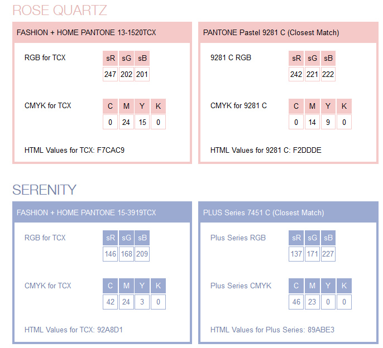This screenshot has height=348, width=383.
Task: Select the sB value 201
Action: click(x=142, y=74)
